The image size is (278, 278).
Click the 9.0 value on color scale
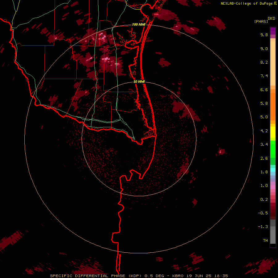click(x=264, y=48)
